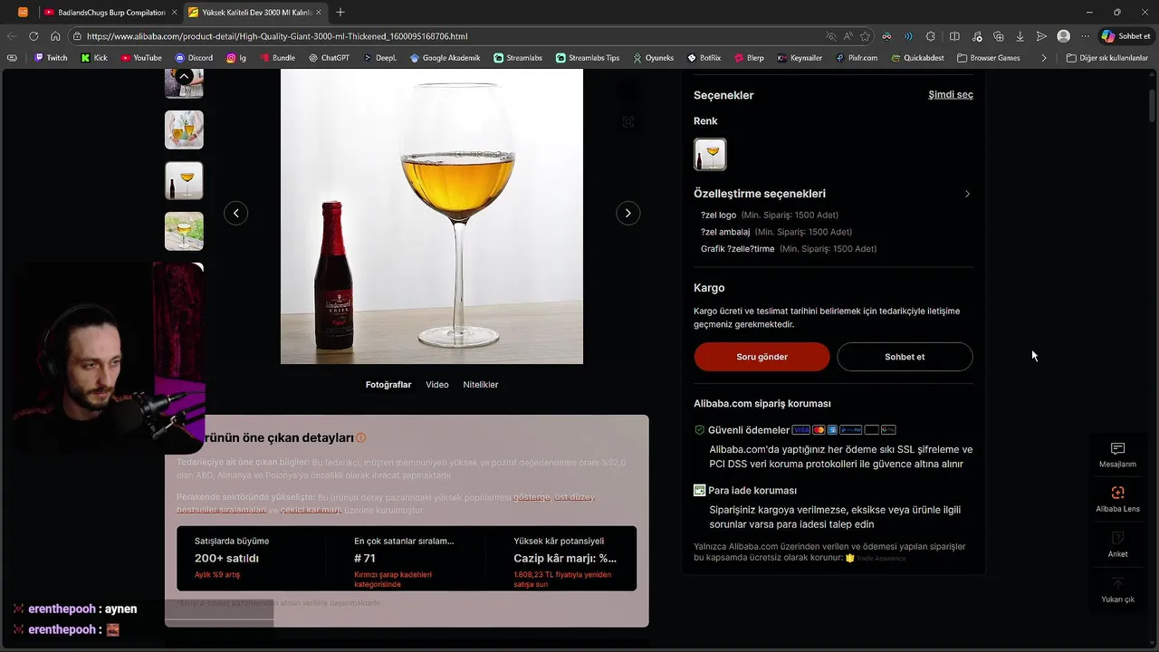Open browser settings and more ellipsis
This screenshot has height=652, width=1159.
click(1086, 36)
